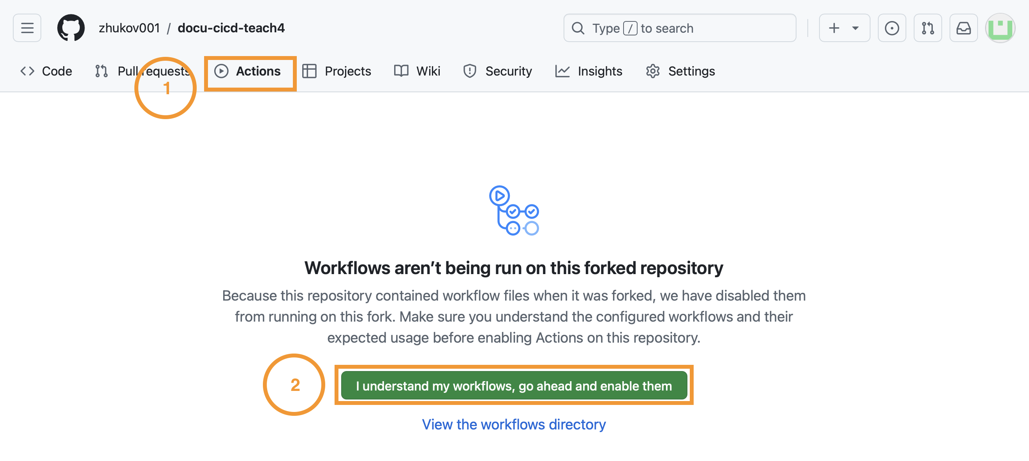Click the user avatar in header

[1000, 28]
